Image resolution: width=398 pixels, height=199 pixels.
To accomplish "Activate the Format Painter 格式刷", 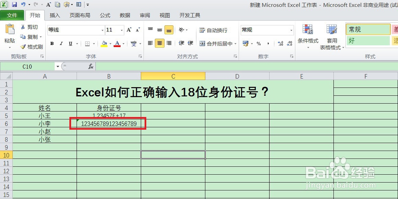I will point(31,47).
